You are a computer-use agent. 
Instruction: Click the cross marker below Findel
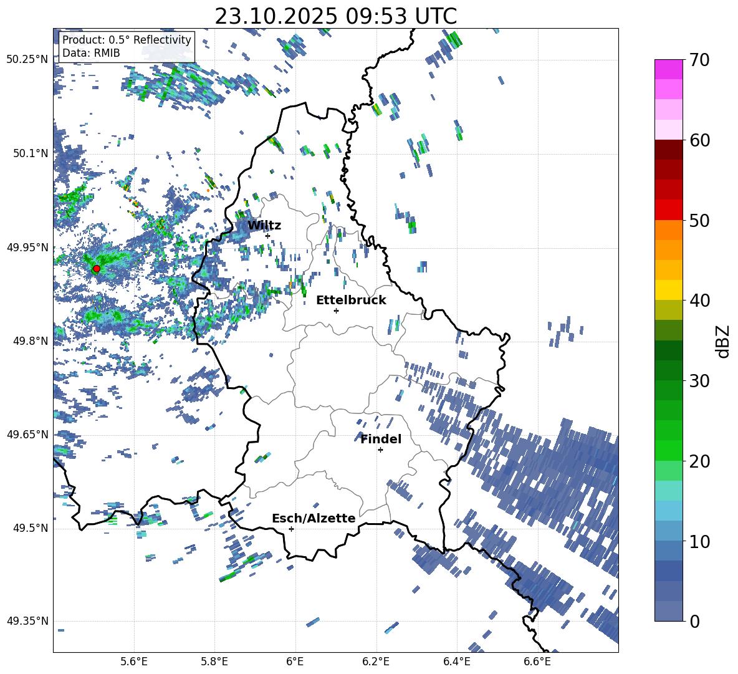(x=380, y=450)
